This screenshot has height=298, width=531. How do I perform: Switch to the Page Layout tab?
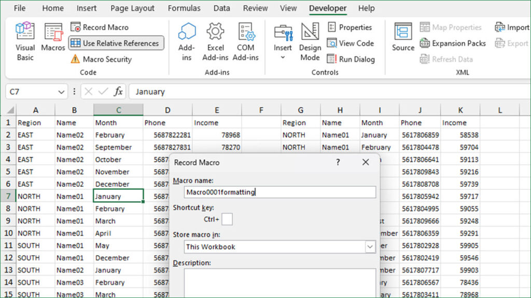(132, 8)
